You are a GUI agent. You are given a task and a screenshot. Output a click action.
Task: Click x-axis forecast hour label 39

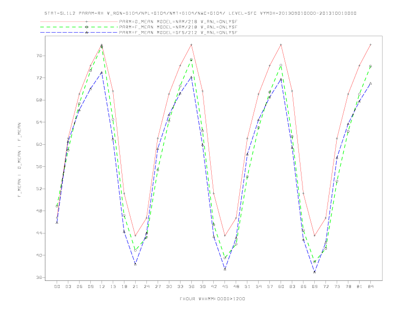tap(203, 287)
